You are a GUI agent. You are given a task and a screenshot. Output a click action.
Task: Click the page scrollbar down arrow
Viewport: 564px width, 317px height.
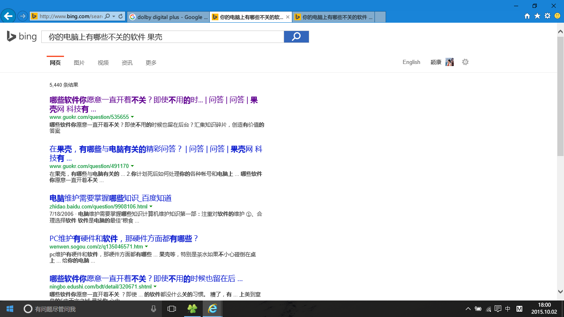click(560, 291)
